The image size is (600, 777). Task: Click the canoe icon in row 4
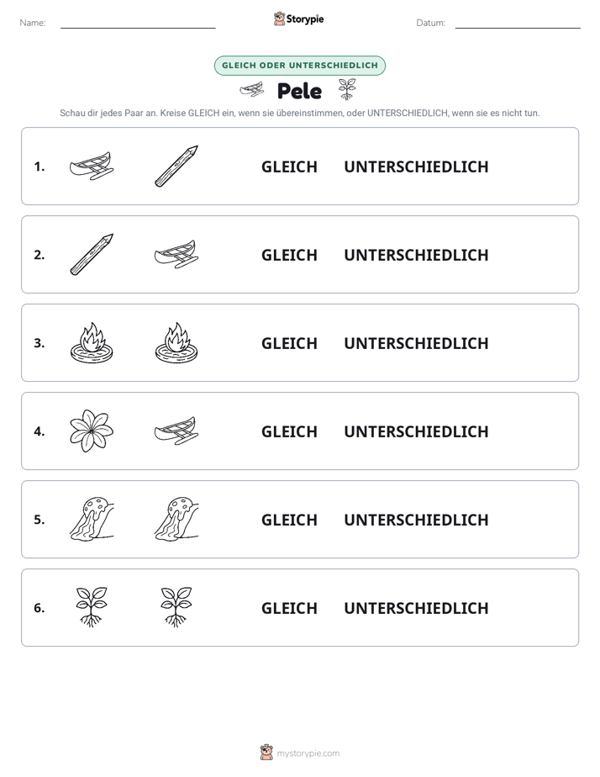pos(176,431)
